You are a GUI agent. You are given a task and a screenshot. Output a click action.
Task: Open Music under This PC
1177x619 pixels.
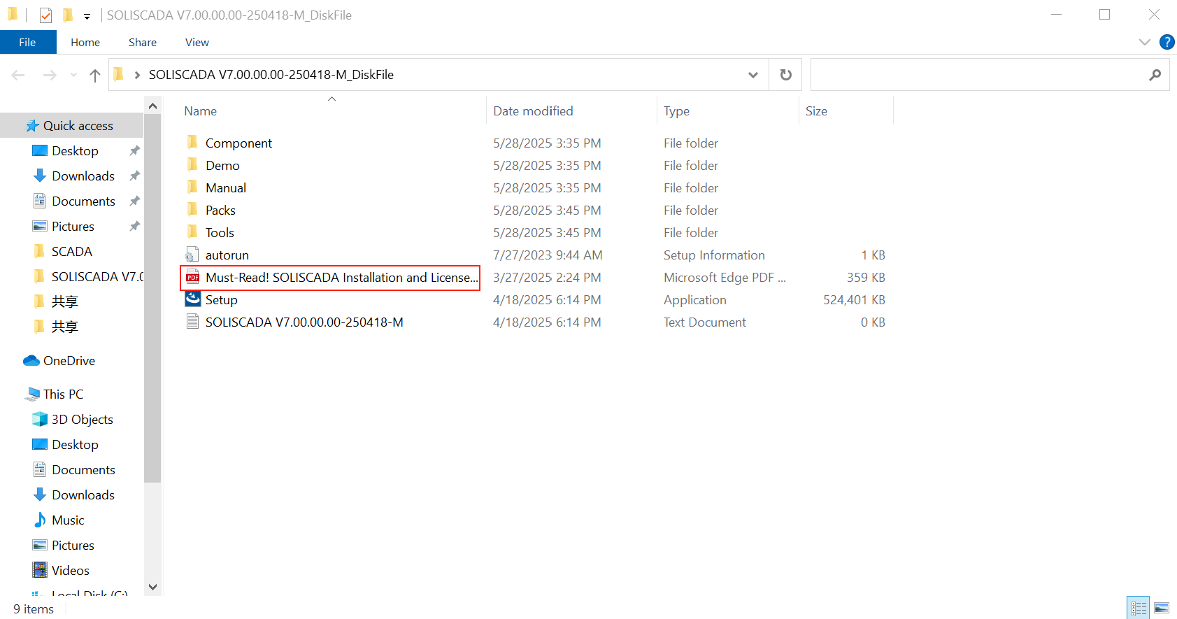[x=68, y=520]
